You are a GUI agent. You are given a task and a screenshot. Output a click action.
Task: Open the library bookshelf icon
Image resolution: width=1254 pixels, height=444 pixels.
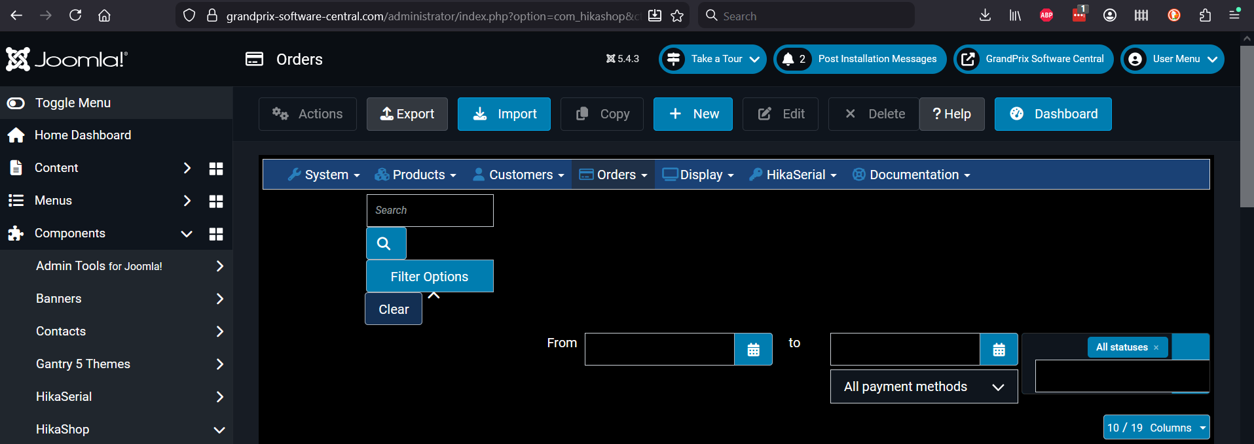(1015, 15)
